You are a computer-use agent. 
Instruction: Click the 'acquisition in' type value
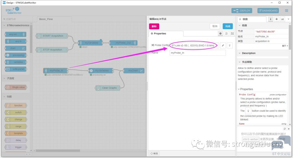pos(262,41)
